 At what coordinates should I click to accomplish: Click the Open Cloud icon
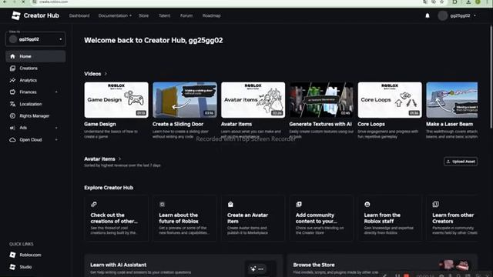[12, 140]
